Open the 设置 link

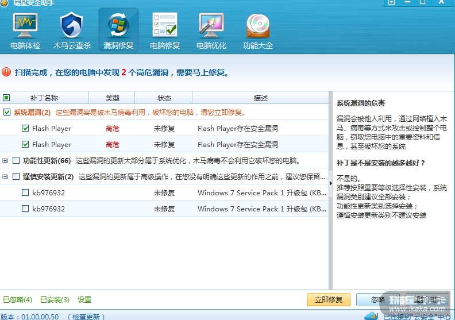tap(84, 299)
